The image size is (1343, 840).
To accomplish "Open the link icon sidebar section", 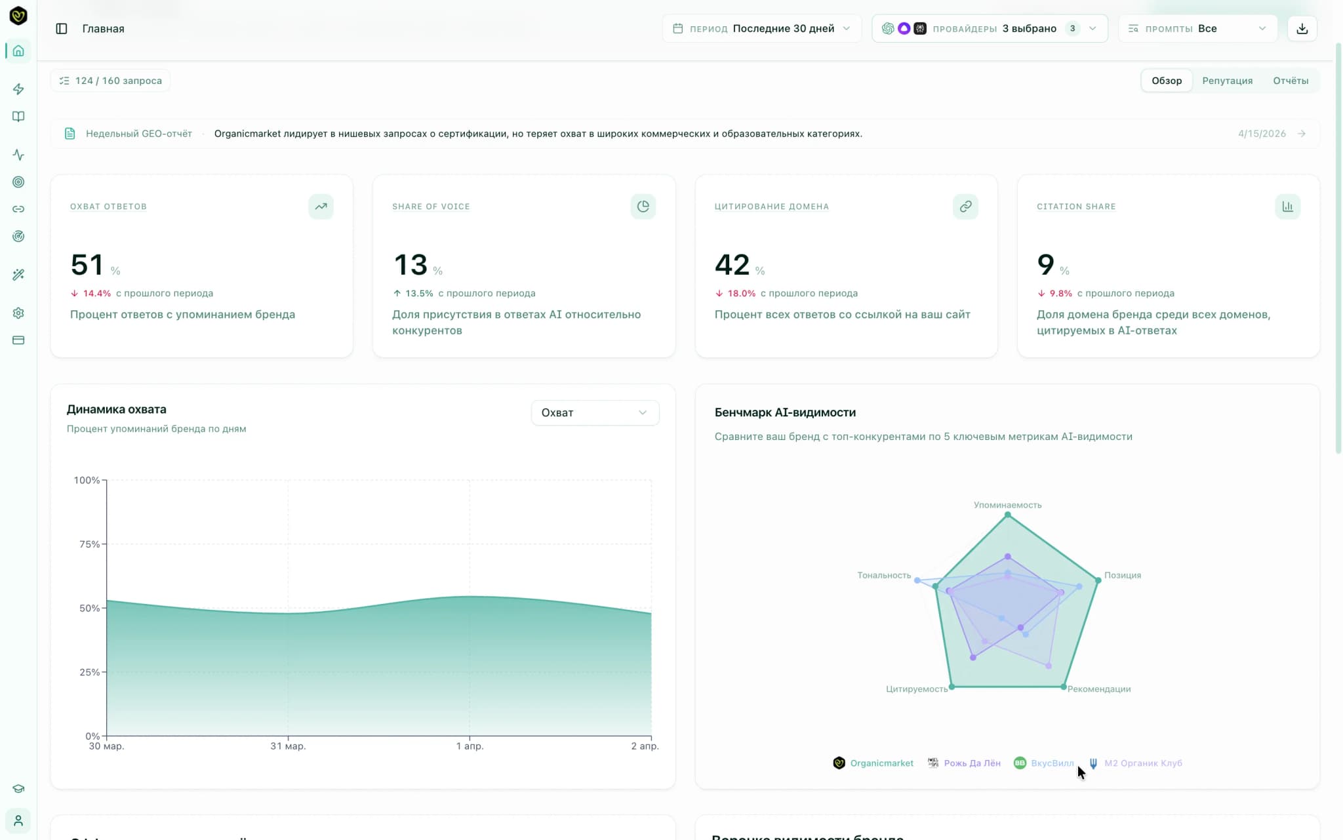I will click(x=18, y=209).
